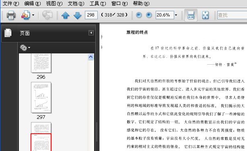This screenshot has height=151, width=247.
Task: Open the 文件(F) menu
Action: coord(11,4)
